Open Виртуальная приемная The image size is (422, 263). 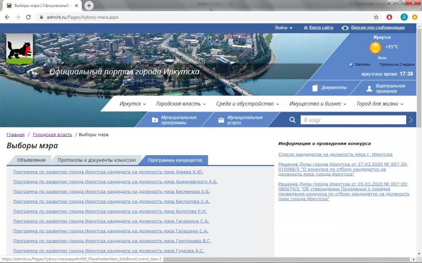[386, 88]
